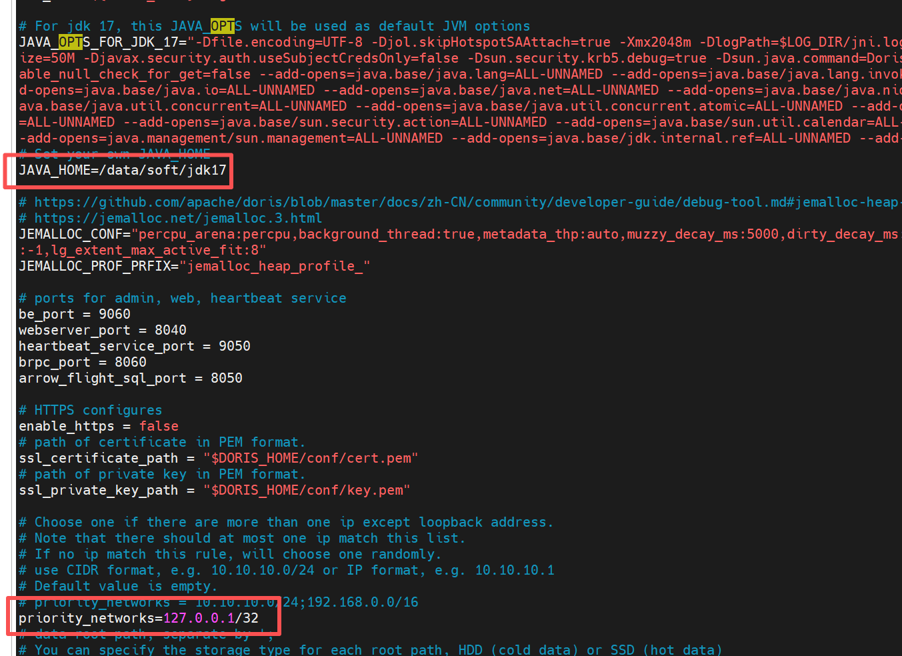Viewport: 902px width, 656px height.
Task: Click the '# Choose one if there are more than one ip' comment
Action: 287,522
